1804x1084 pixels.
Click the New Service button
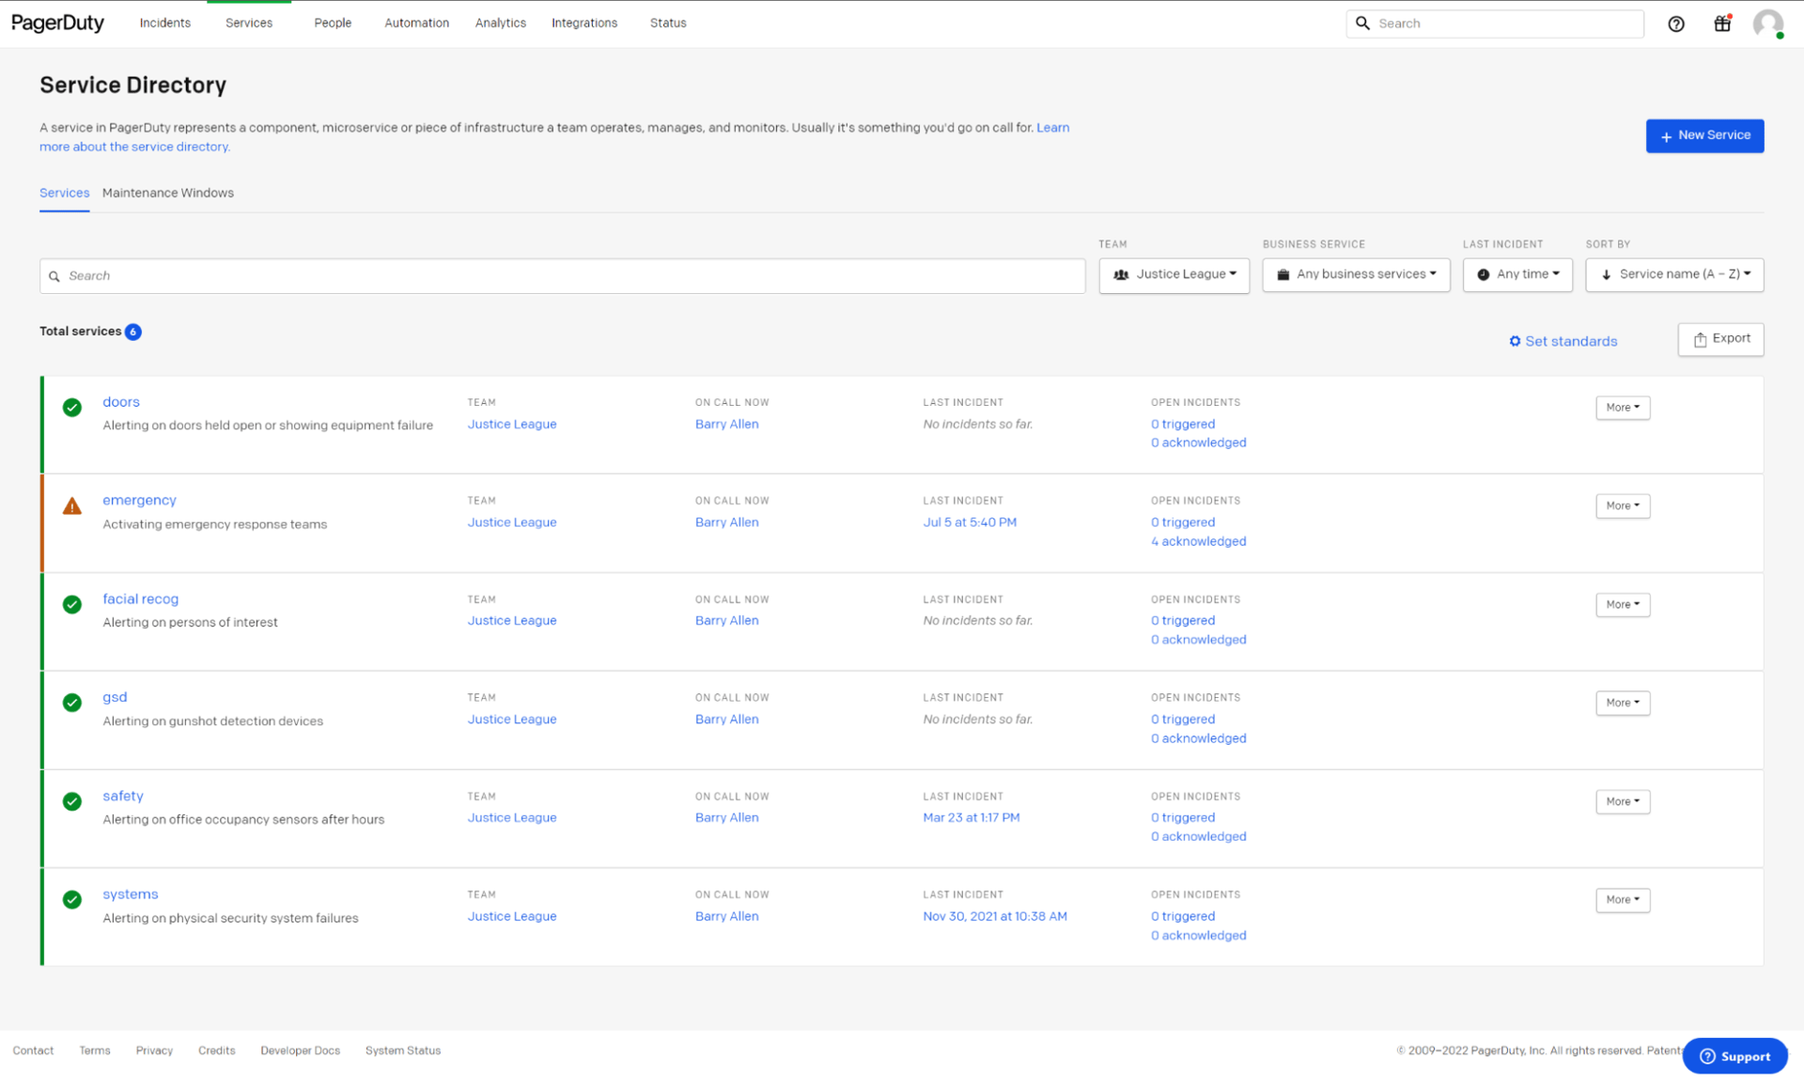1704,135
